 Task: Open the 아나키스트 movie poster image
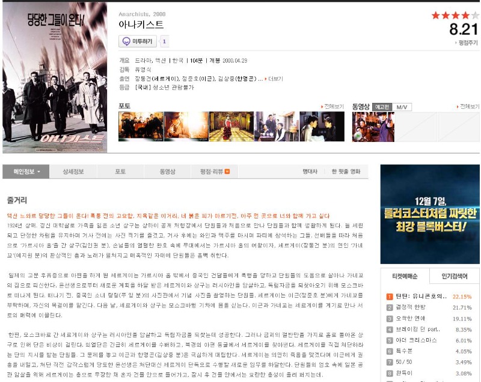click(55, 77)
